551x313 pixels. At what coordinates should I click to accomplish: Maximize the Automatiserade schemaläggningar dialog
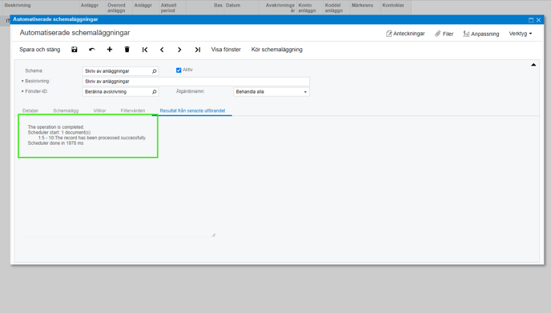pyautogui.click(x=531, y=20)
